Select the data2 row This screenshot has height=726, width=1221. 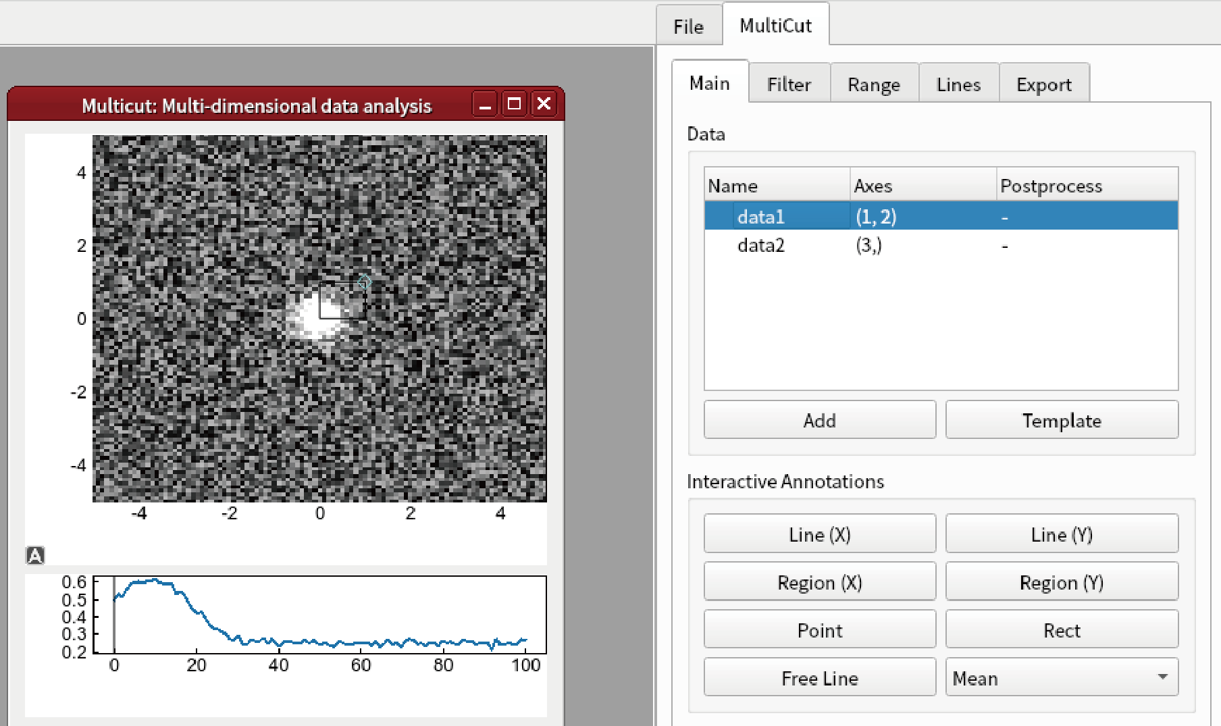click(941, 244)
